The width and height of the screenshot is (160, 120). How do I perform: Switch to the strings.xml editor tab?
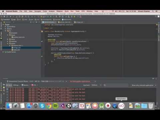click(79, 22)
